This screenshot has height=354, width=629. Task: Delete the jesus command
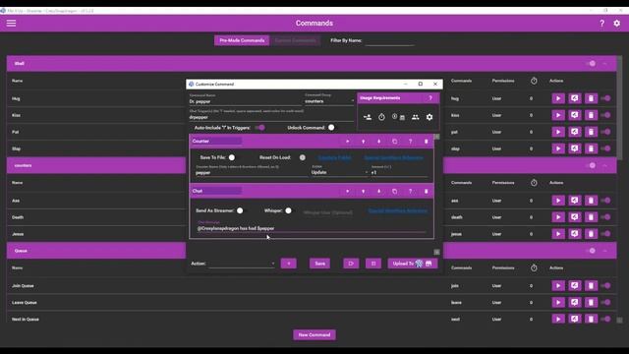click(x=591, y=234)
